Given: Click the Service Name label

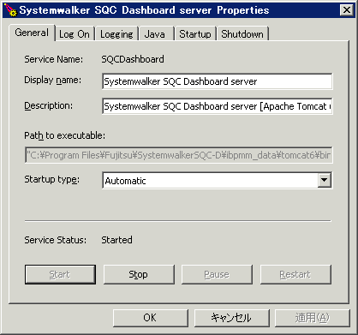Looking at the screenshot, I should click(x=54, y=59).
